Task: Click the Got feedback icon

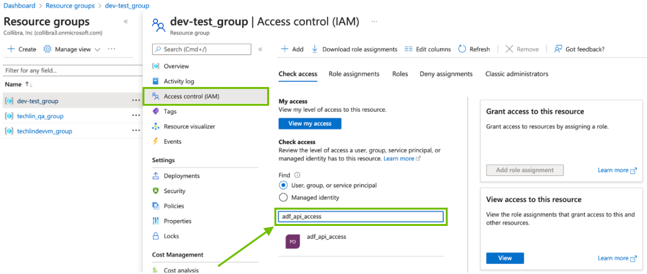Action: click(558, 49)
